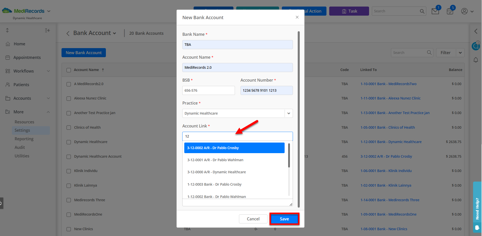The image size is (482, 236).
Task: Check the Aleexa Nunez Clinic row
Action: click(69, 98)
